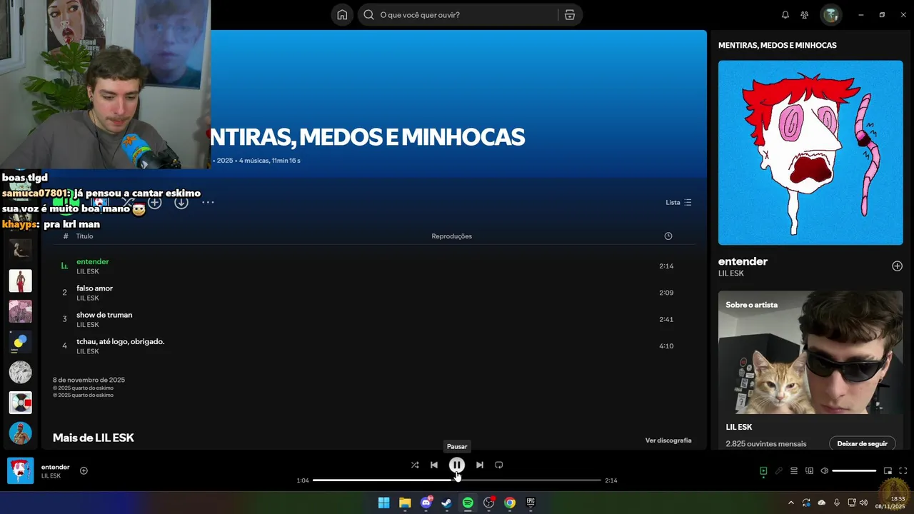
Task: Expand the system tray hidden icons
Action: coord(790,503)
